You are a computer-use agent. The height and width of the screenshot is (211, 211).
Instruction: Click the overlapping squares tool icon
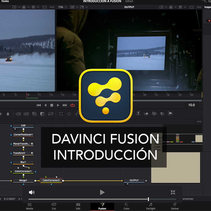pyautogui.click(x=34, y=114)
